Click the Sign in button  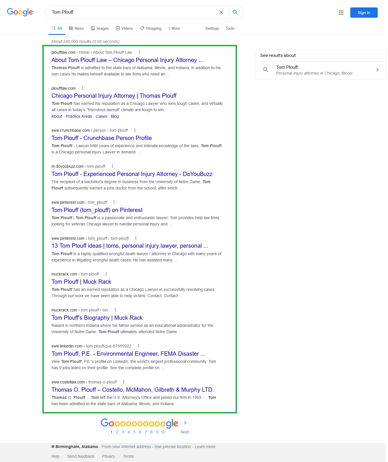tap(364, 13)
